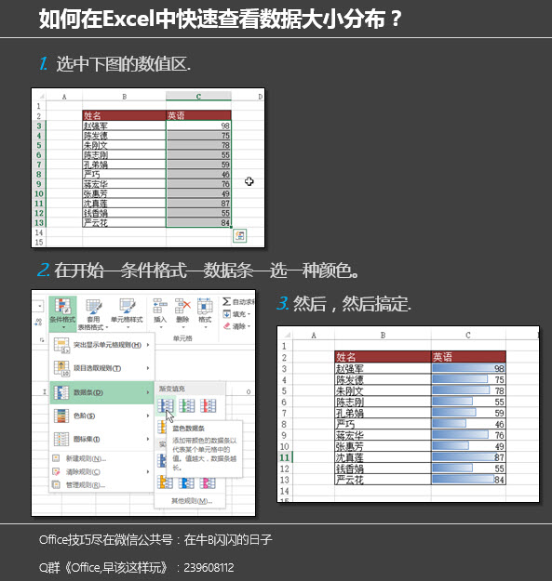The height and width of the screenshot is (581, 552).
Task: Select row 14 header in the first sheet
Action: click(x=39, y=232)
